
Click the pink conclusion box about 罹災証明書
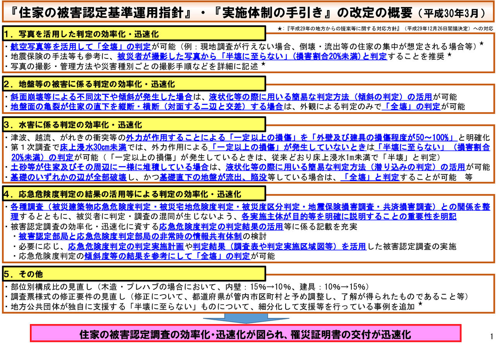click(x=246, y=334)
